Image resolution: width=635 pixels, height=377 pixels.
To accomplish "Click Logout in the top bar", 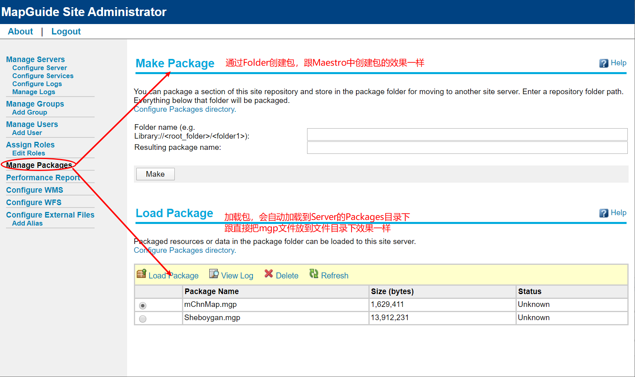I will coord(66,32).
